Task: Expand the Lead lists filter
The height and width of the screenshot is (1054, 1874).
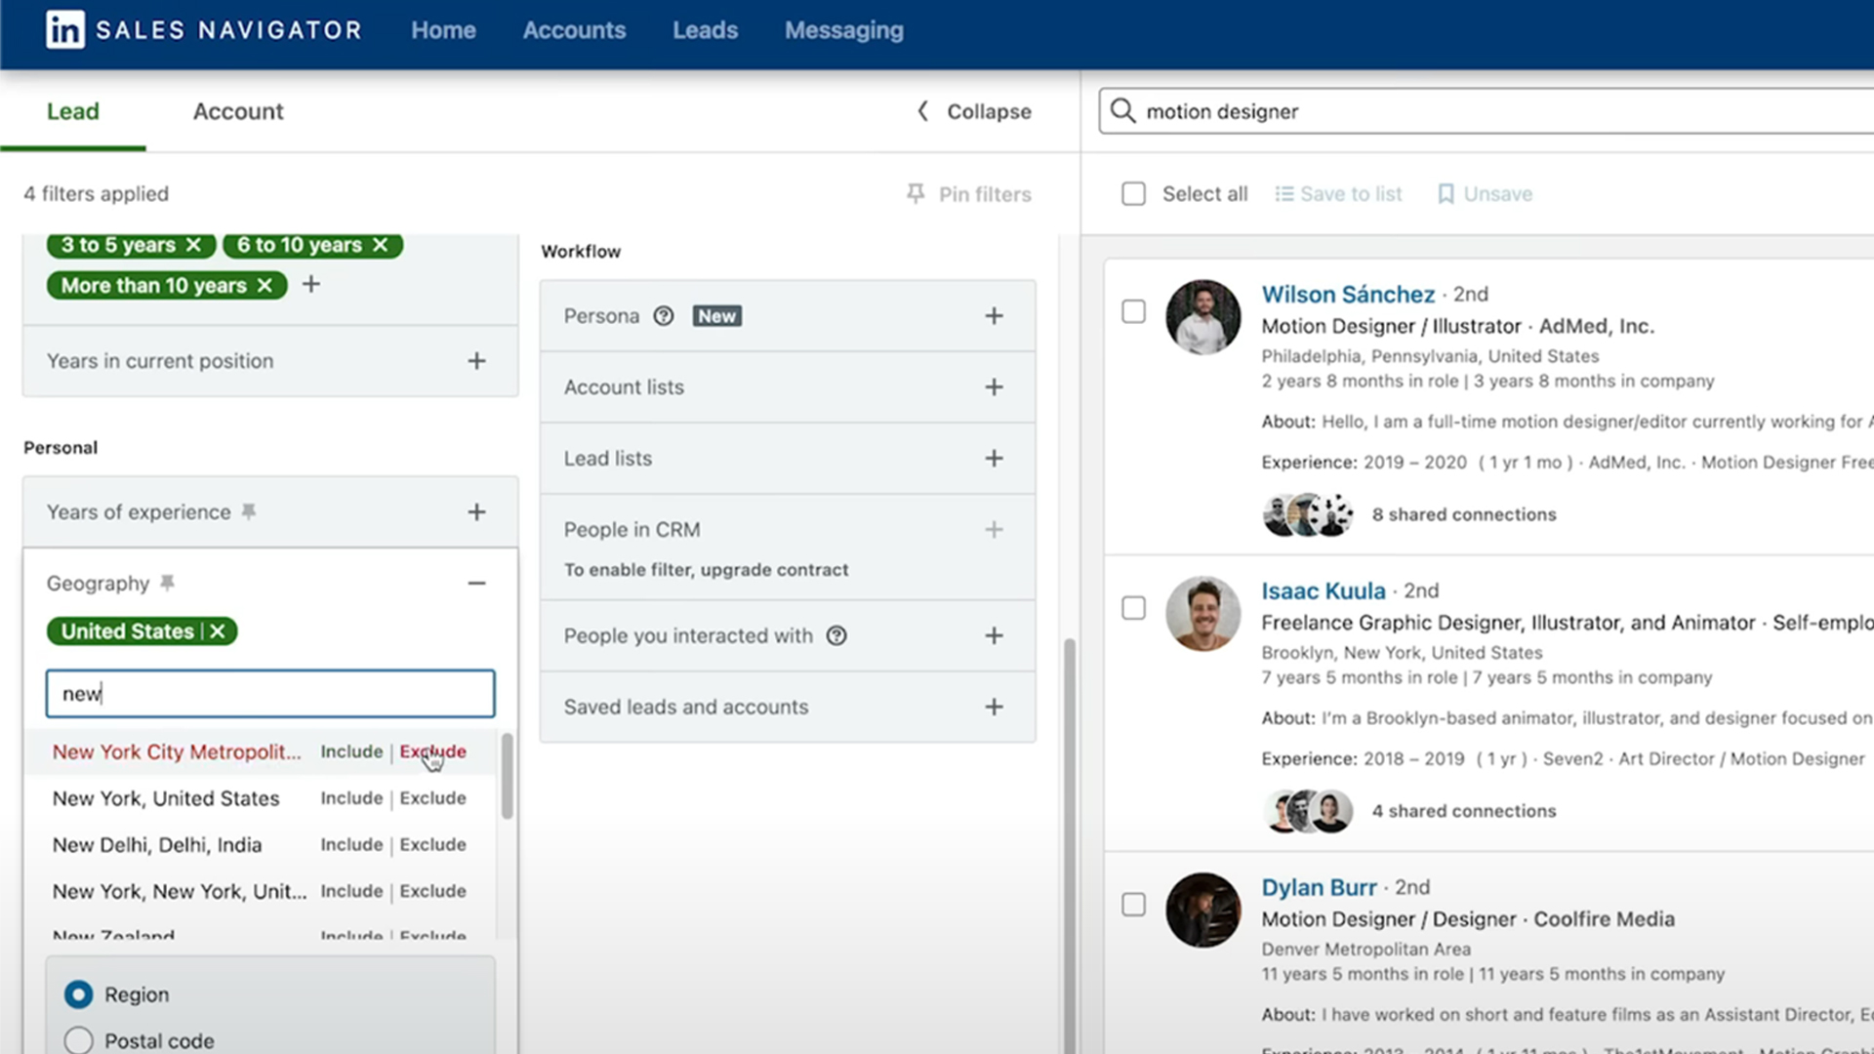Action: click(994, 459)
